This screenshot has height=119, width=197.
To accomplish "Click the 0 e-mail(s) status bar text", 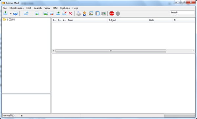I will coord(8,116).
